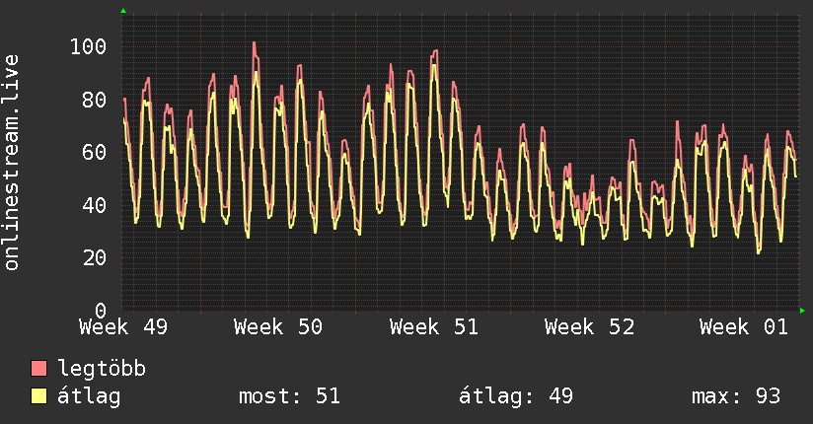Click the red legtöbb legend swatch
The width and height of the screenshot is (813, 424).
[38, 368]
